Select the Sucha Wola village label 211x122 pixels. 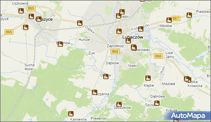29,67
